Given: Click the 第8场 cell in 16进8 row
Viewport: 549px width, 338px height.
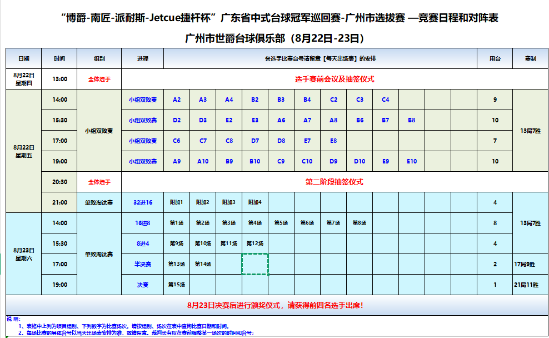Looking at the screenshot, I should (x=360, y=223).
